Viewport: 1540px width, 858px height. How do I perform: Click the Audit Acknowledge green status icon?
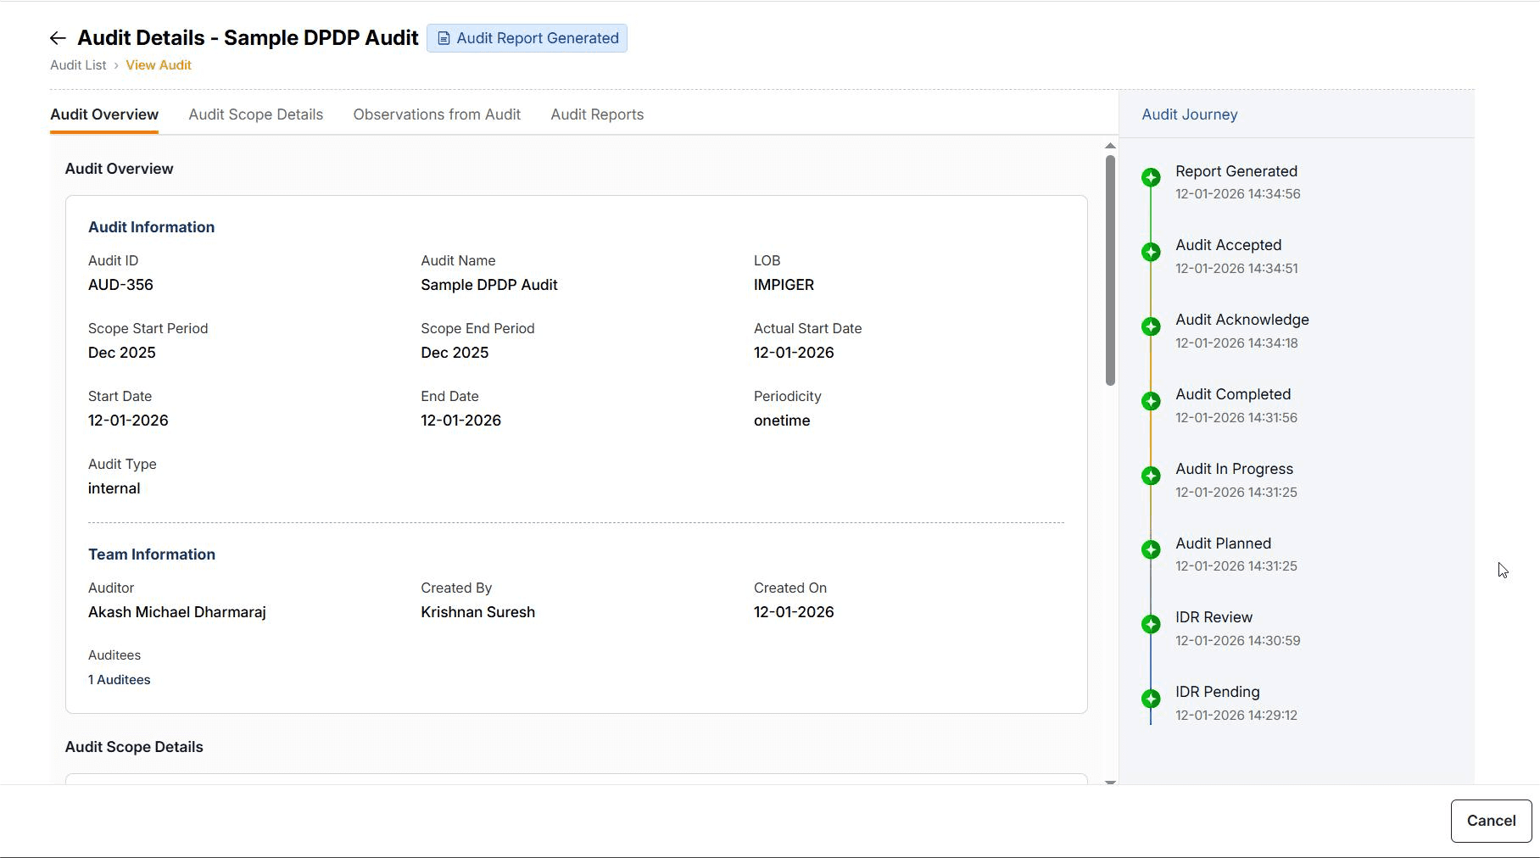(x=1151, y=326)
